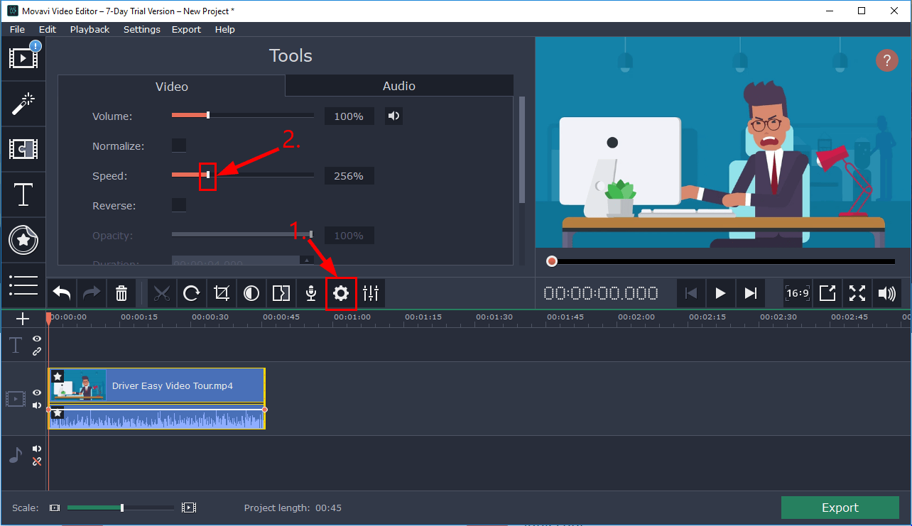Open Clip Properties with the gear icon
The width and height of the screenshot is (912, 526).
341,292
